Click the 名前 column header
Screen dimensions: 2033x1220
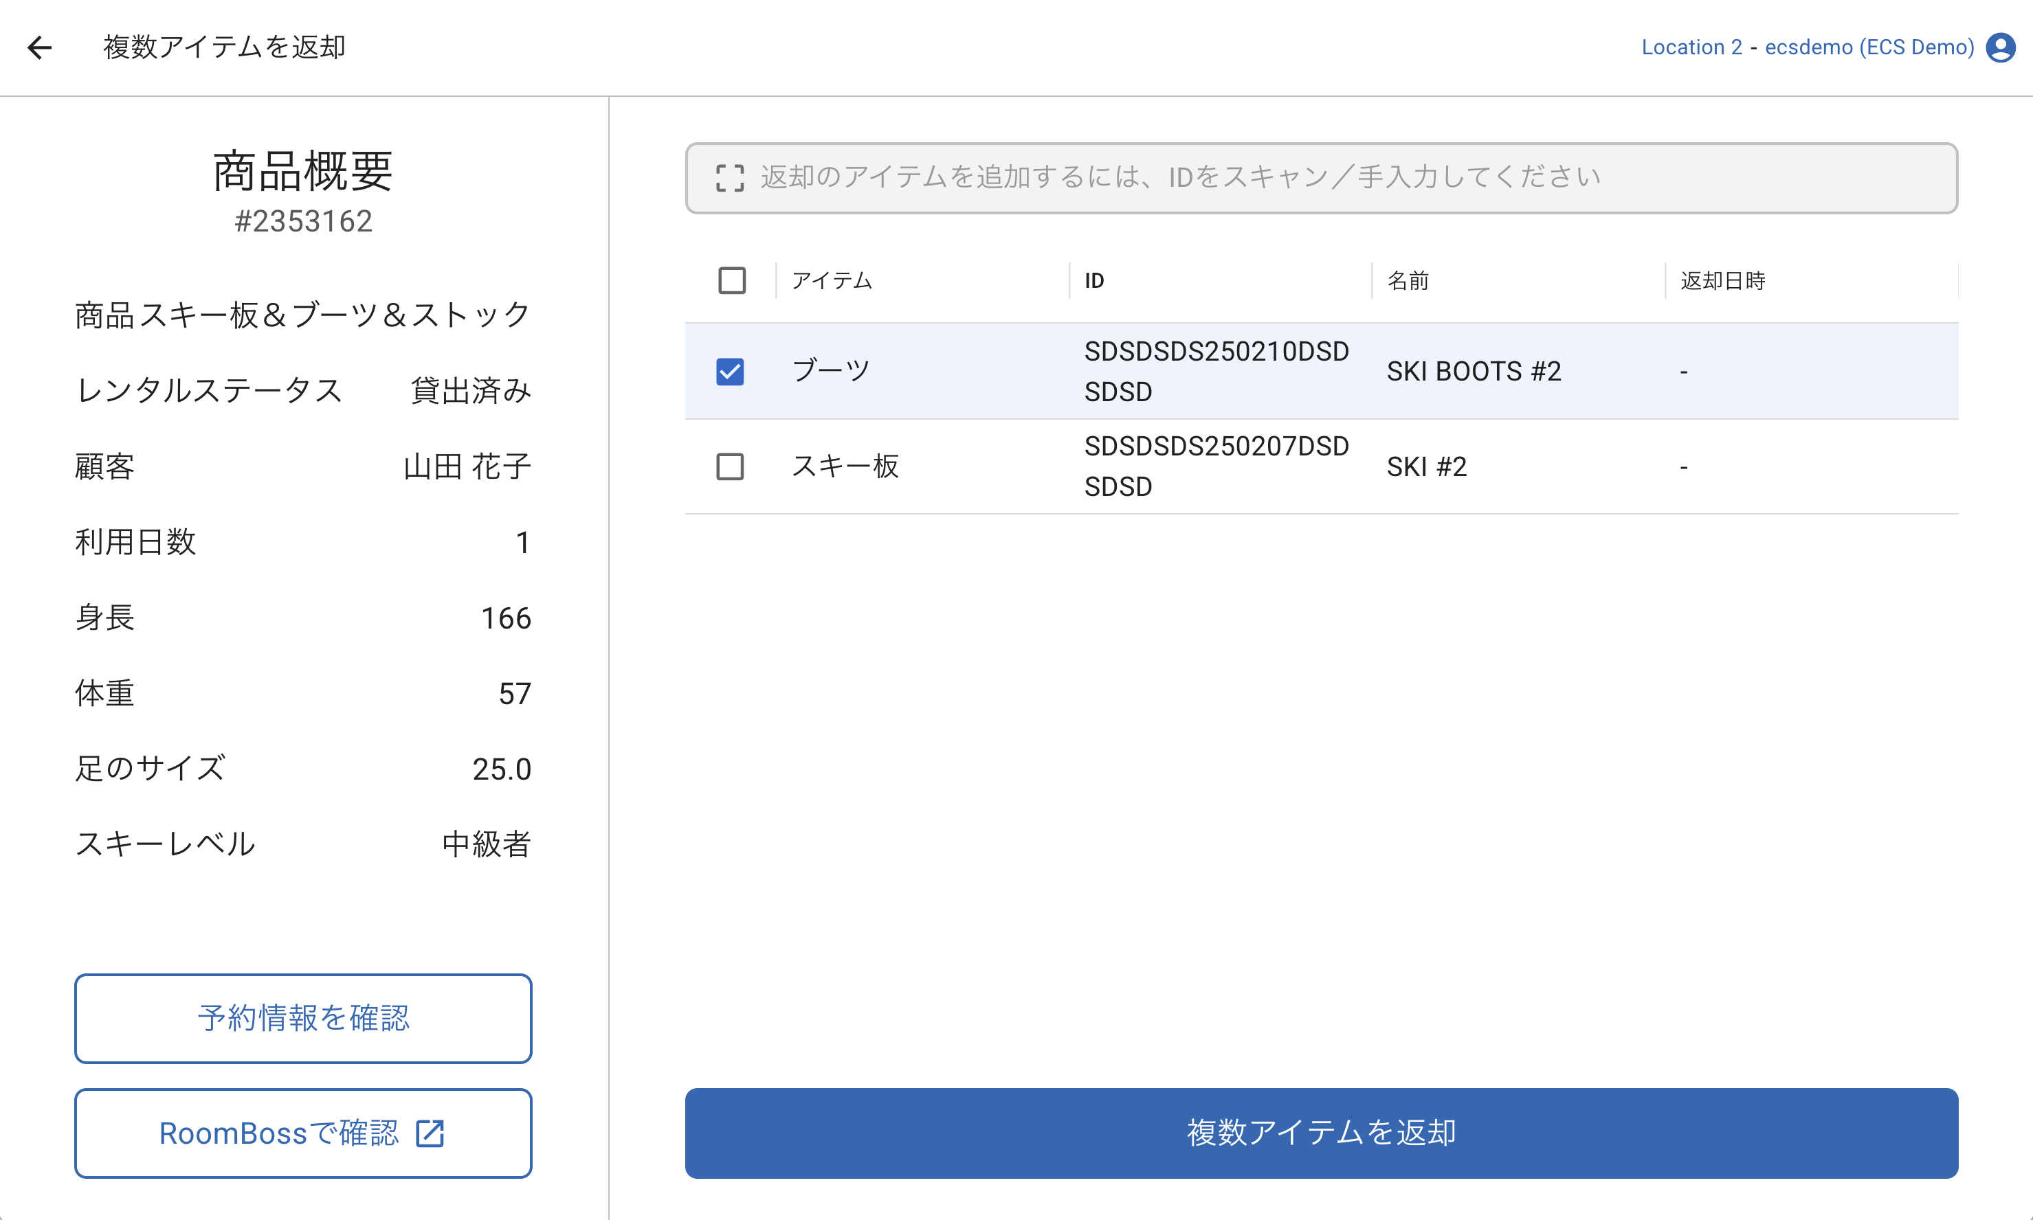pos(1408,281)
